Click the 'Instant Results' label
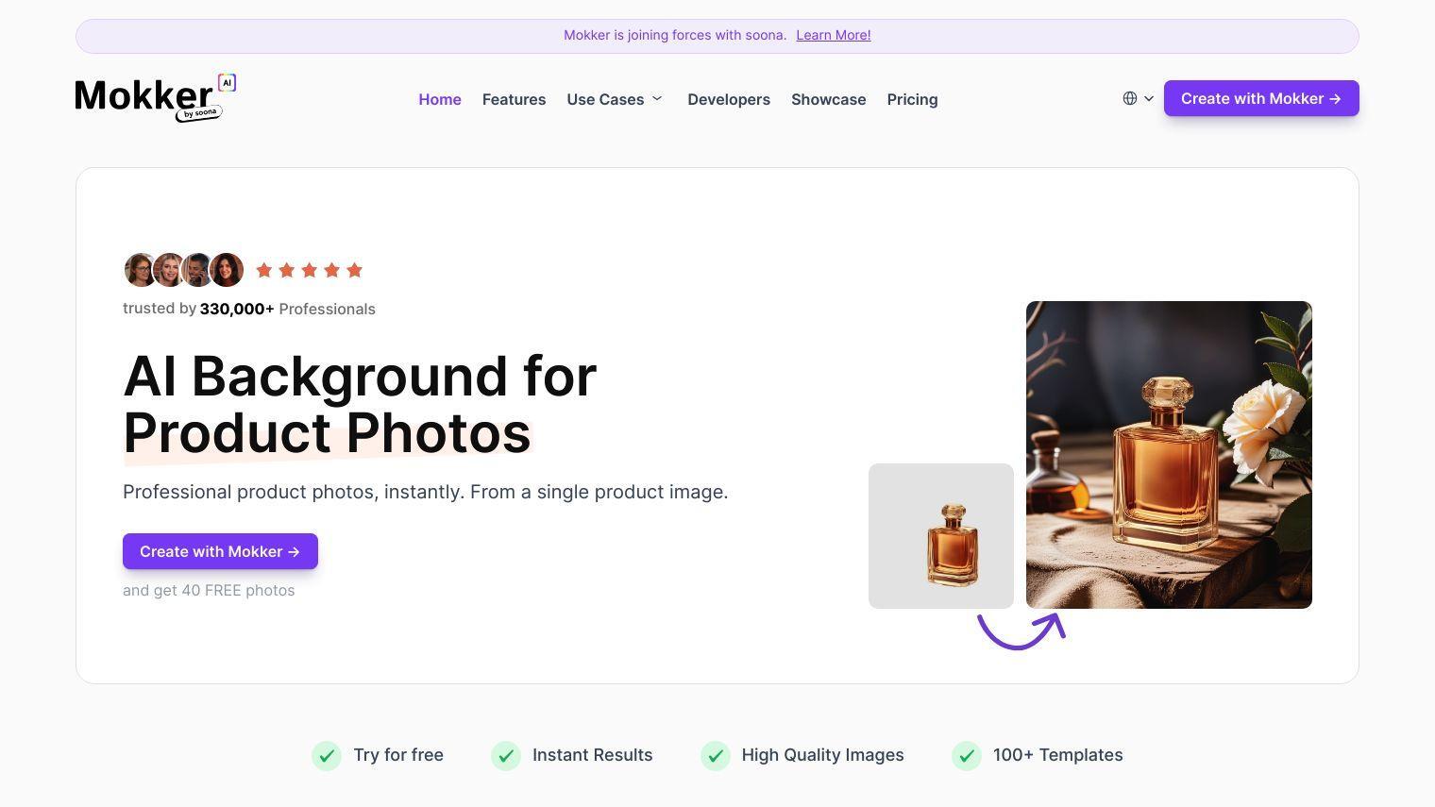 (x=593, y=755)
